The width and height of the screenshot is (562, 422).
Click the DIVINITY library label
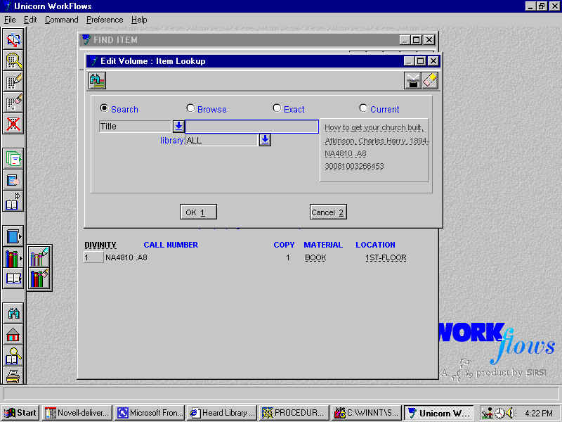pyautogui.click(x=100, y=245)
